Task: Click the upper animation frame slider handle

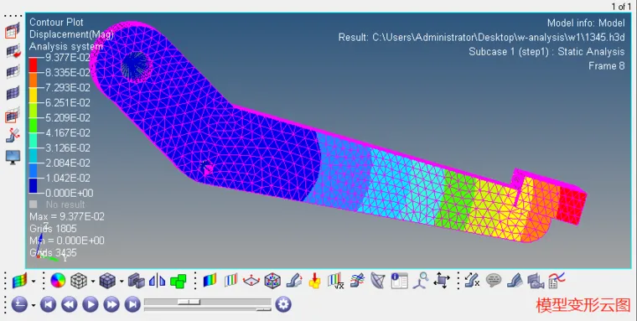Action: tap(189, 302)
